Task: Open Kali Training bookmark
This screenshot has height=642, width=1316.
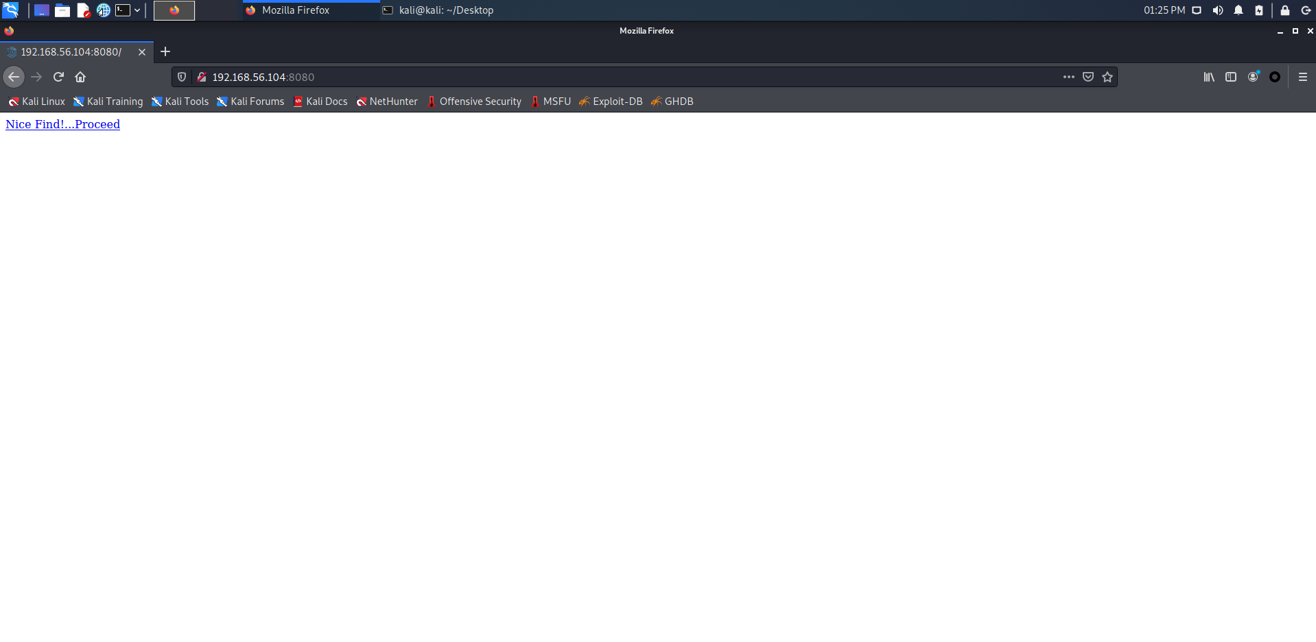Action: 108,102
